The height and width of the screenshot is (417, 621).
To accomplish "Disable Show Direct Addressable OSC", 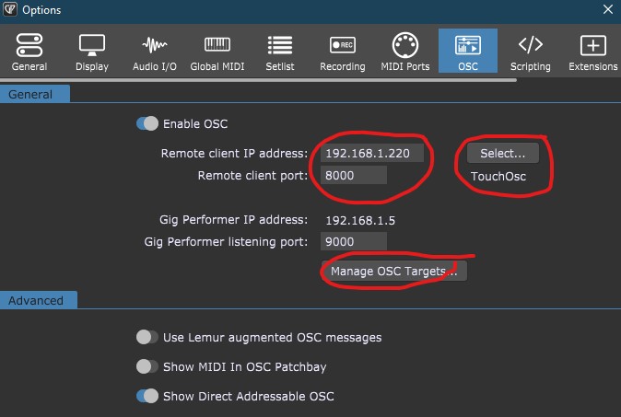I will click(x=147, y=396).
